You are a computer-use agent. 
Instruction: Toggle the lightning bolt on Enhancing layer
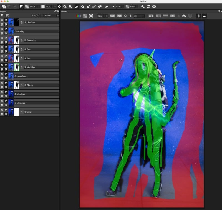coord(6,29)
